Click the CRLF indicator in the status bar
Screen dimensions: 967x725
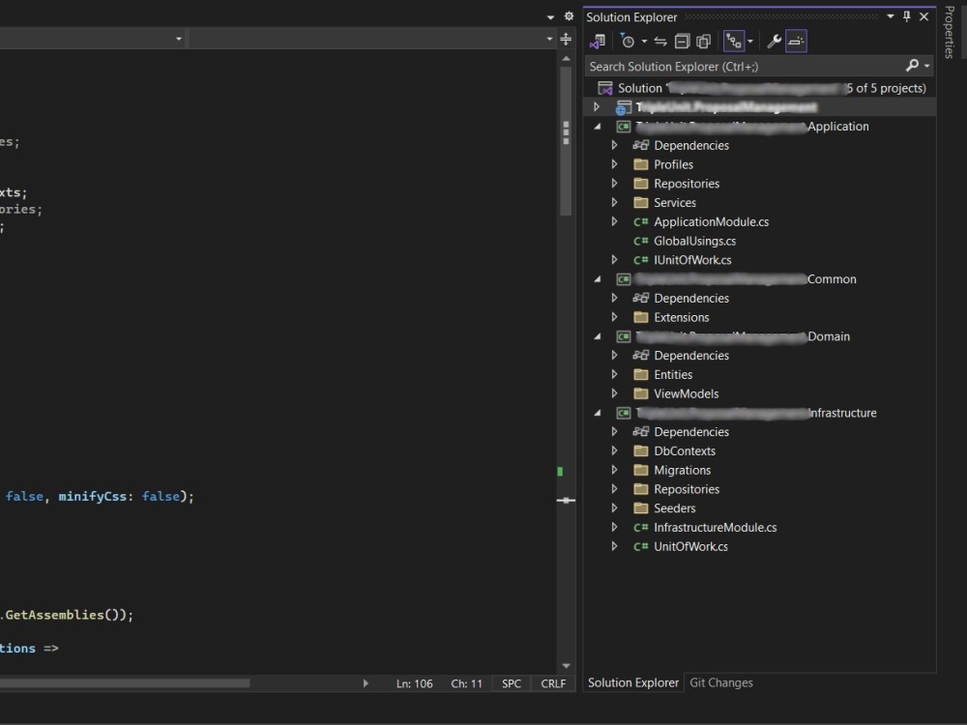(552, 683)
